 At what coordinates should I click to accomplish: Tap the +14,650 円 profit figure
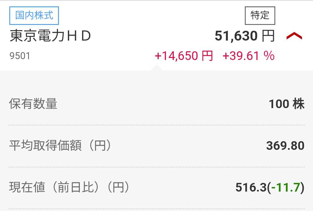coord(184,56)
